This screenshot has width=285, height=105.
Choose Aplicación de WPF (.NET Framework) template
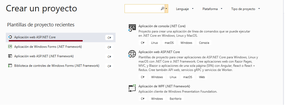(164, 86)
